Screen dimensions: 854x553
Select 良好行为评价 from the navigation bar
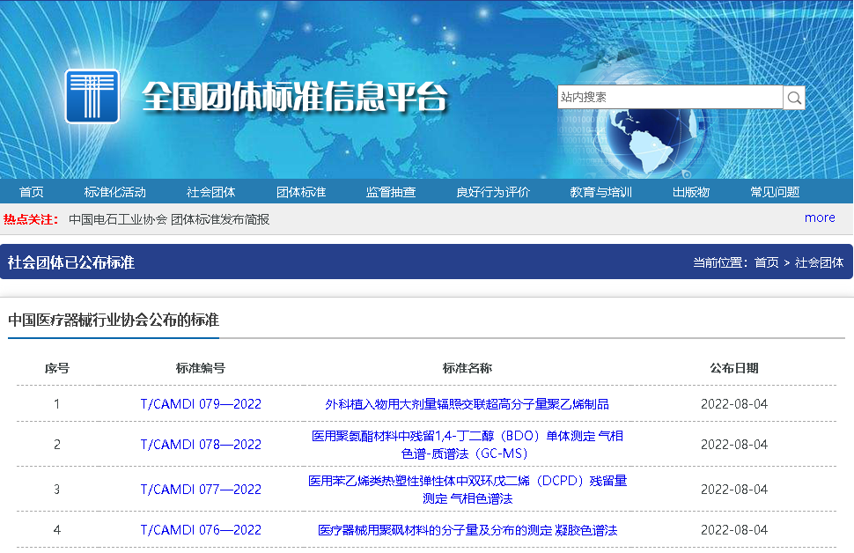[495, 191]
